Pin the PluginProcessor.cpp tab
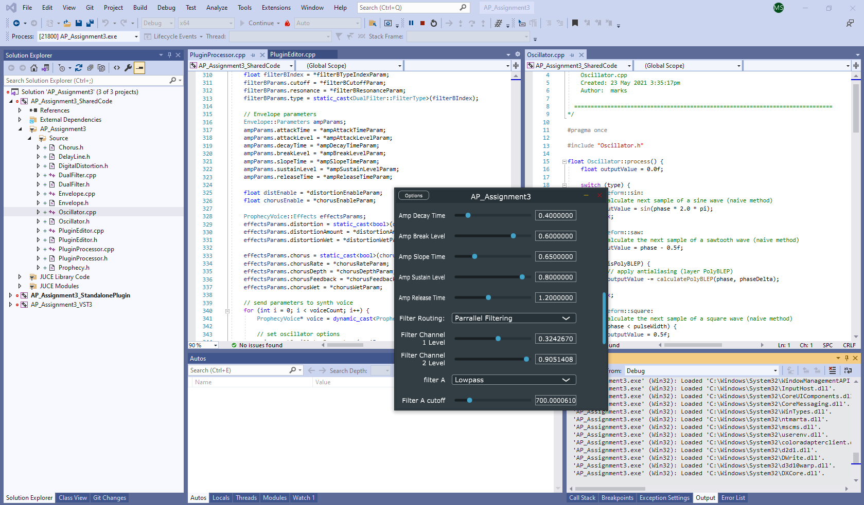The height and width of the screenshot is (505, 864). 253,55
